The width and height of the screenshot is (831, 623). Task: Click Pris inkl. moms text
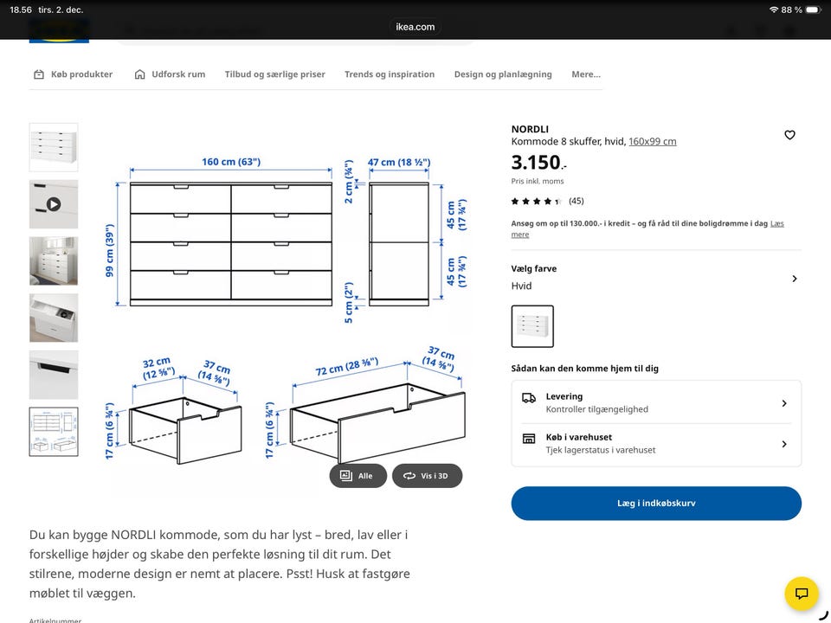pyautogui.click(x=538, y=181)
